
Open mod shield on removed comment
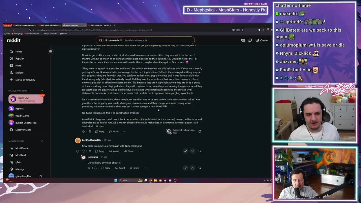click(200, 131)
